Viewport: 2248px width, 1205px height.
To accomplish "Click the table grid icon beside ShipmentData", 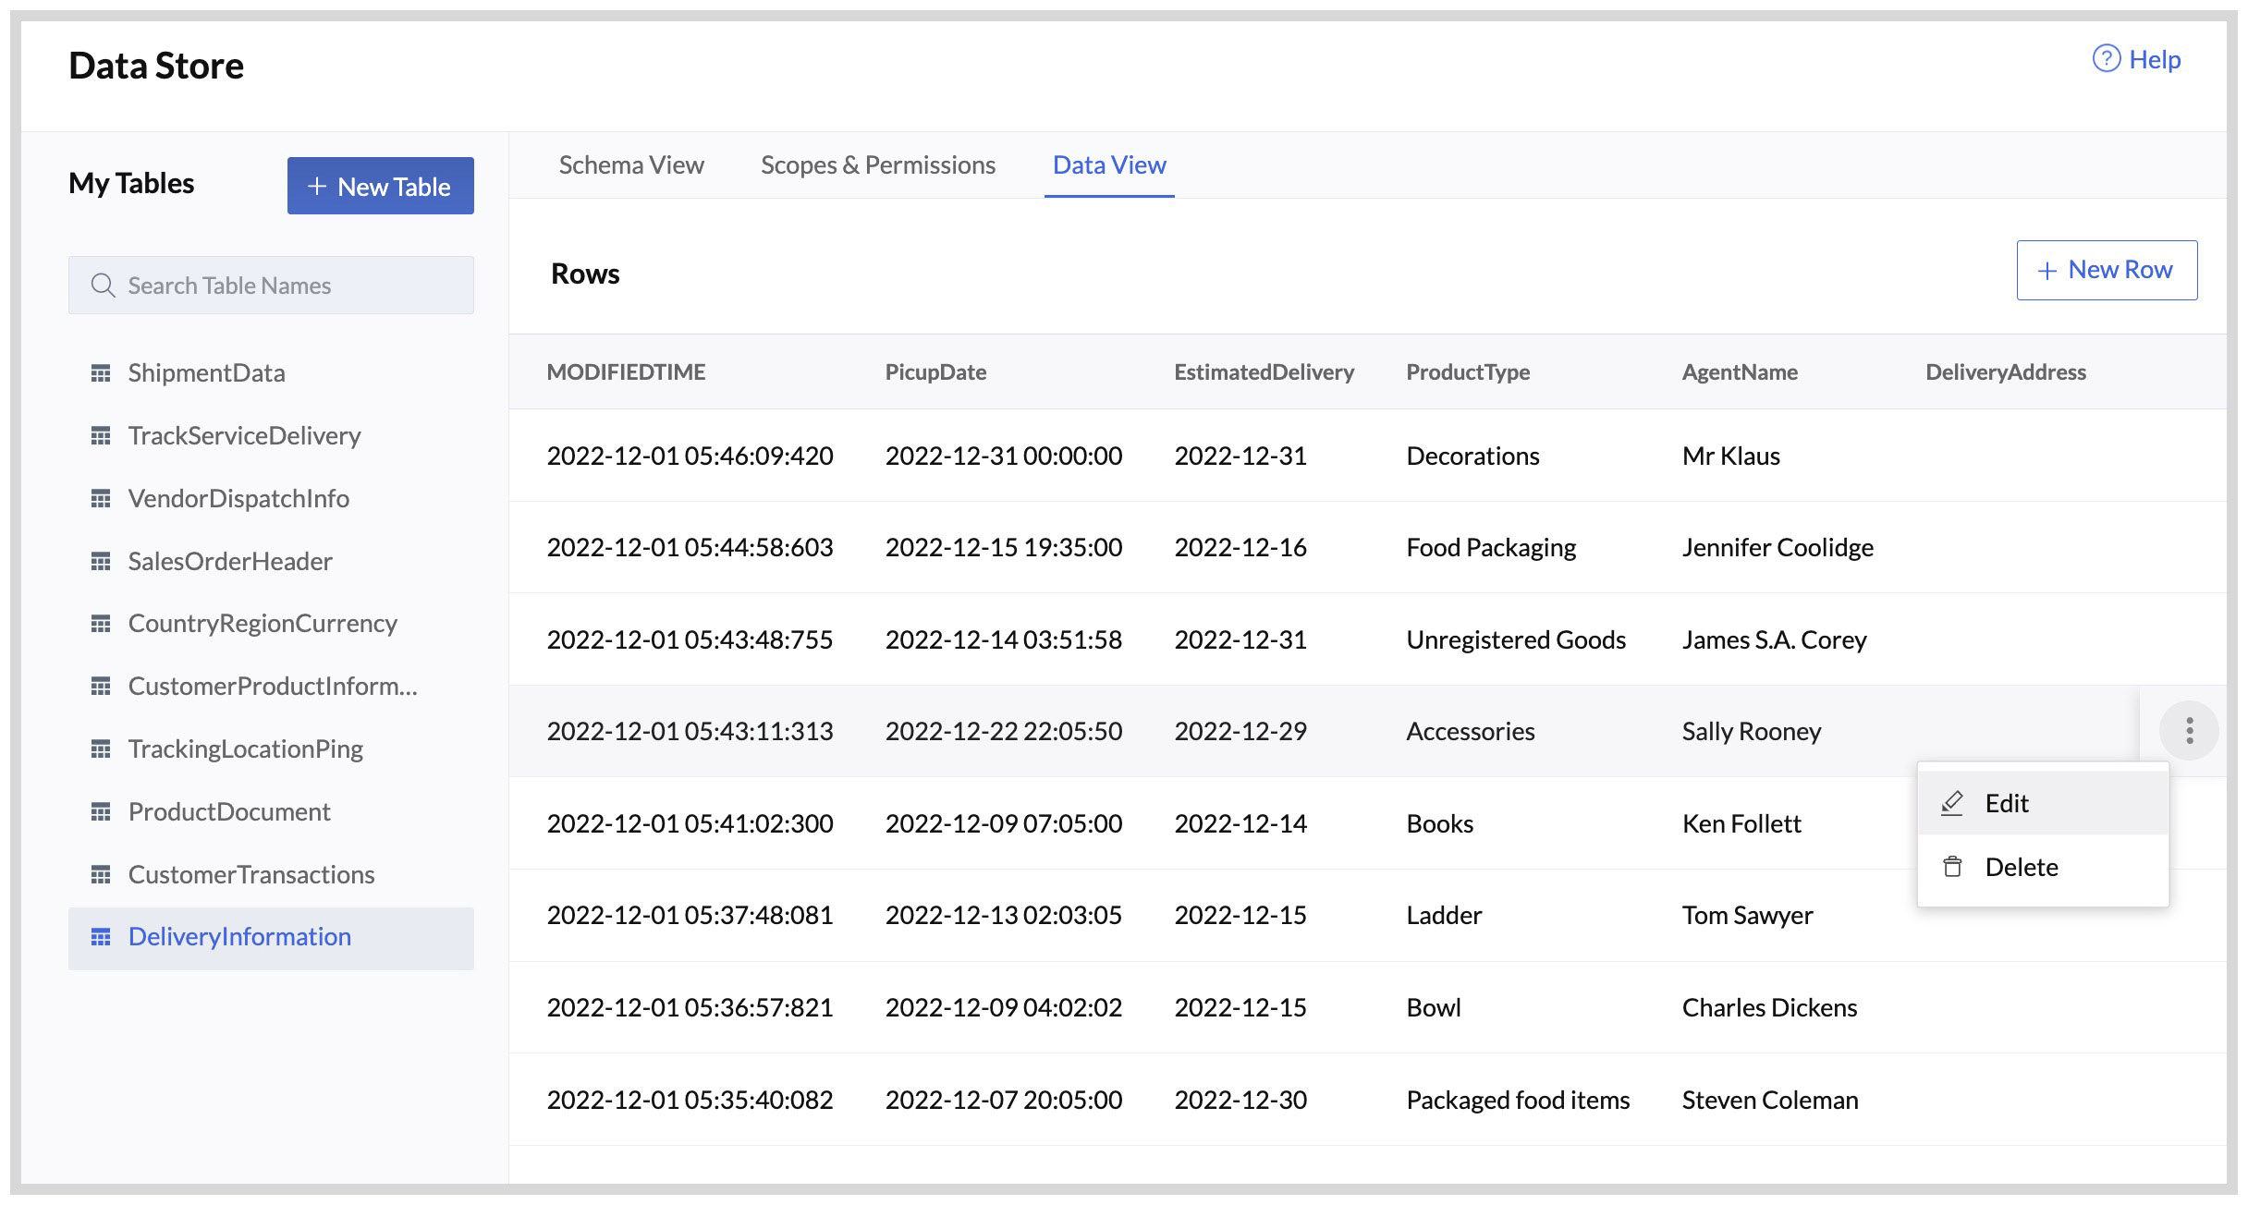I will tap(102, 372).
